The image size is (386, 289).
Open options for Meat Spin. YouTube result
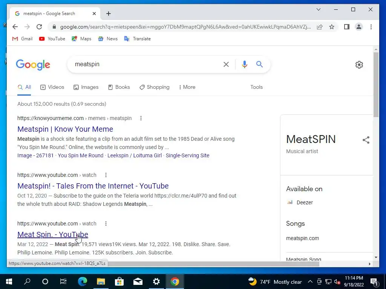(106, 224)
